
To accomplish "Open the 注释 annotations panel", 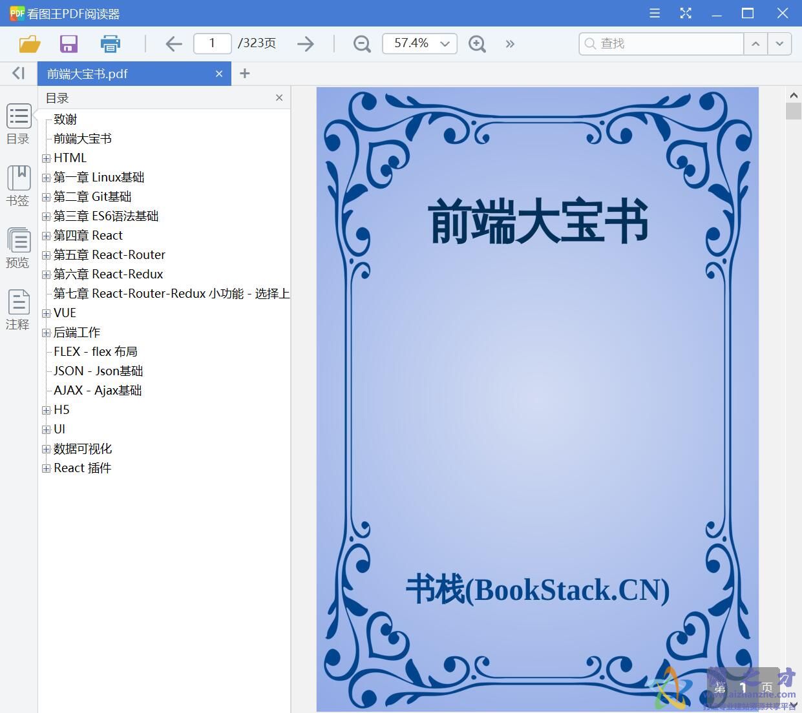I will click(17, 308).
